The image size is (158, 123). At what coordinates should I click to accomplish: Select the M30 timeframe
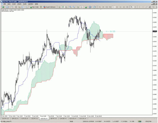110,7
